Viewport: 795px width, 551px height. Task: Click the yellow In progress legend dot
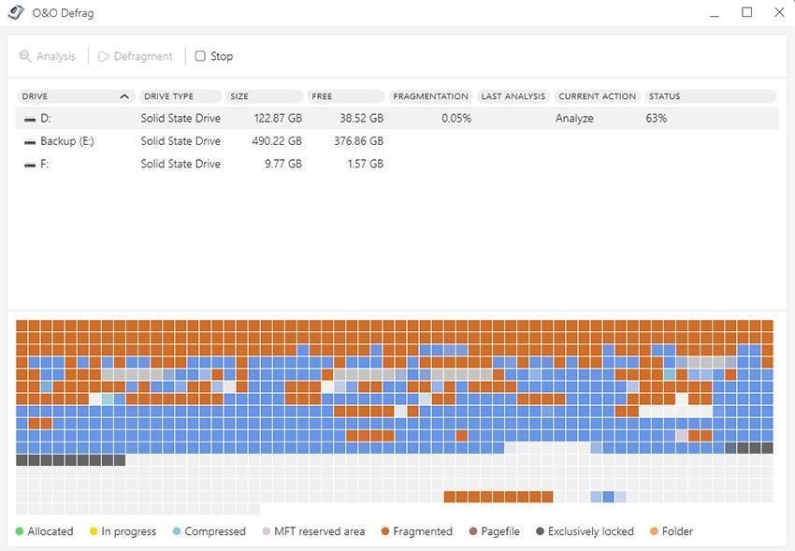pyautogui.click(x=94, y=531)
